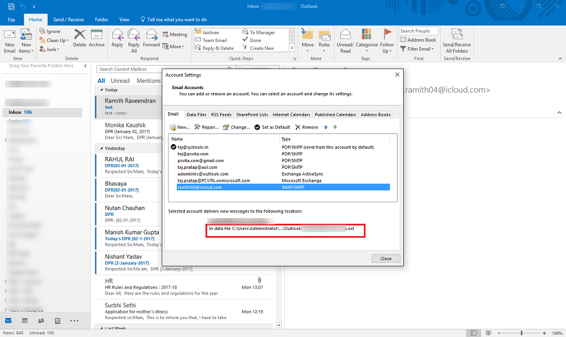Switch to the Folder ribbon tab
566x337 pixels.
click(102, 20)
